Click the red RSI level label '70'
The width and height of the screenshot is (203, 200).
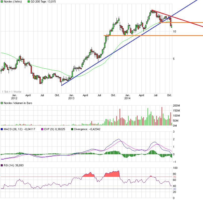(174, 177)
